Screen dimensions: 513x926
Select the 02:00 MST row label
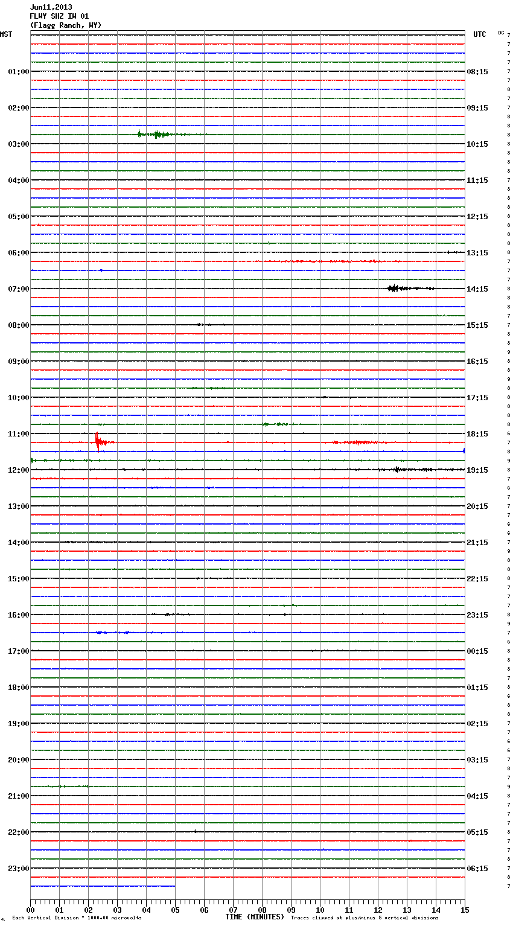click(x=19, y=108)
